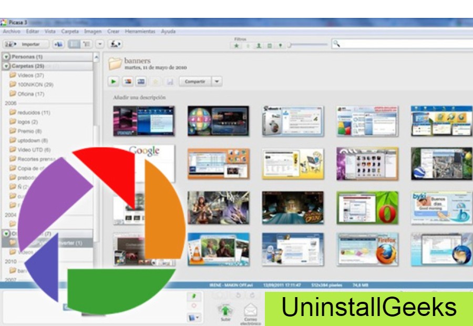Image resolution: width=473 pixels, height=326 pixels.
Task: Collapse the Carpetas (25) section
Action: pos(6,66)
